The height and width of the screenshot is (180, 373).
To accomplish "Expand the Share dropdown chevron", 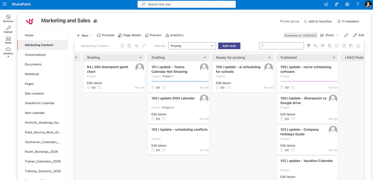I will [x=337, y=35].
